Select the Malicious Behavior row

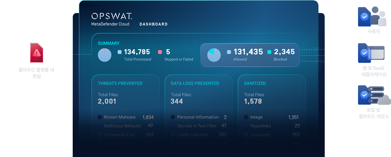[126, 126]
